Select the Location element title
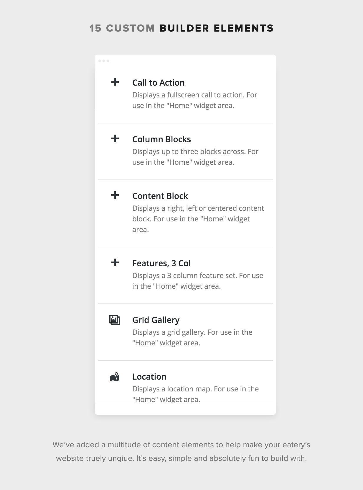This screenshot has width=363, height=490. point(149,377)
